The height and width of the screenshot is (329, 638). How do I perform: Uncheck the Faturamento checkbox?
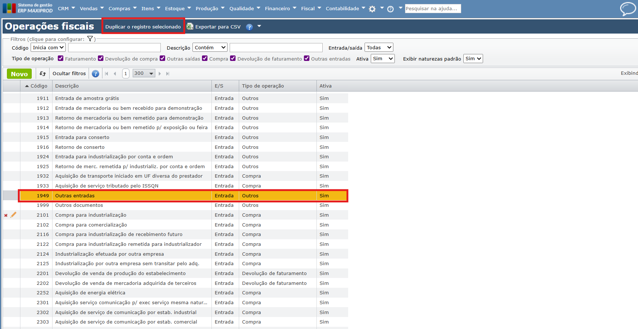point(61,58)
